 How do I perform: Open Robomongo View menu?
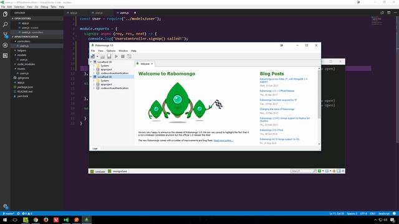coord(101,51)
